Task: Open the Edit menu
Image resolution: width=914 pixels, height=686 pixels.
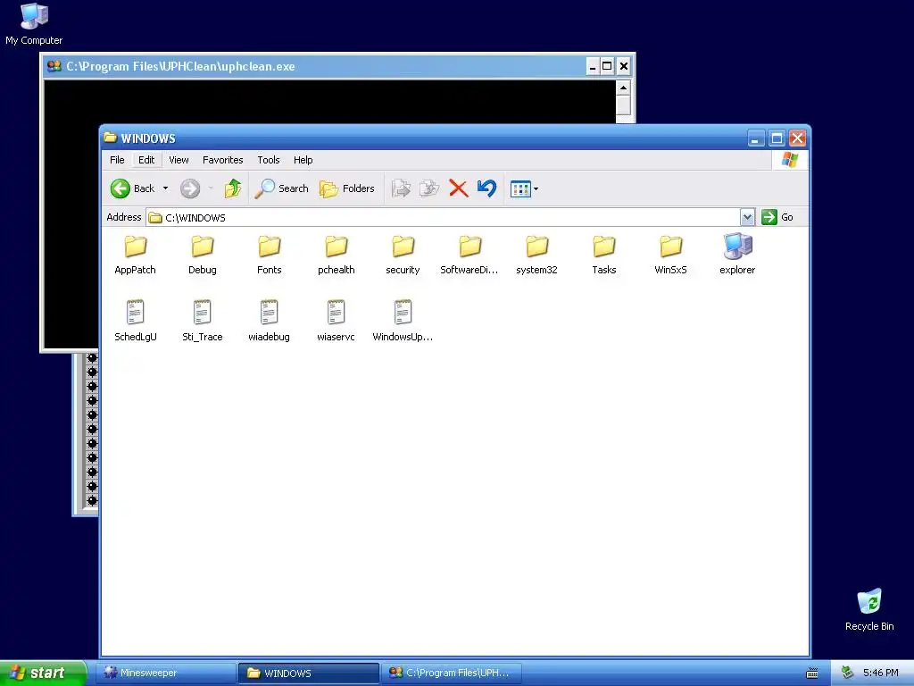Action: pyautogui.click(x=146, y=160)
